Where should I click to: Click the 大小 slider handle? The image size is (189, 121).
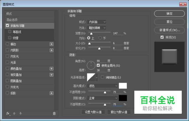pos(90,43)
